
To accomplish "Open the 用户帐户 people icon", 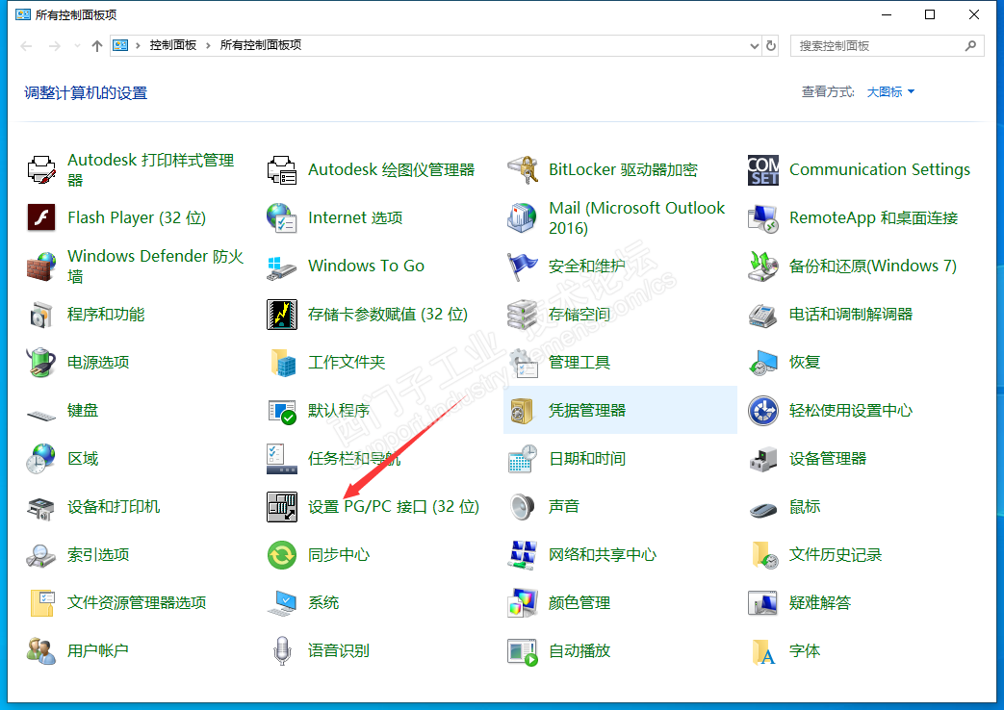I will point(41,650).
